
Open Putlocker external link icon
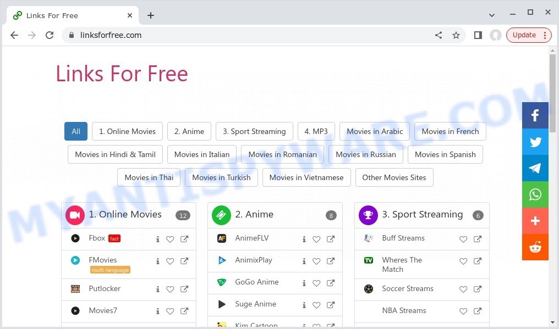click(184, 289)
